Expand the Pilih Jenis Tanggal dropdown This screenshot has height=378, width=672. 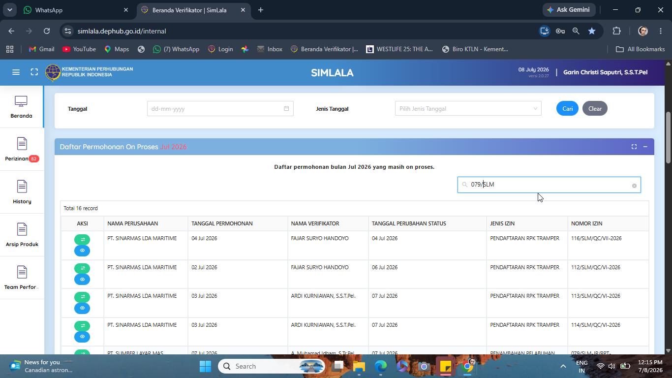(468, 109)
